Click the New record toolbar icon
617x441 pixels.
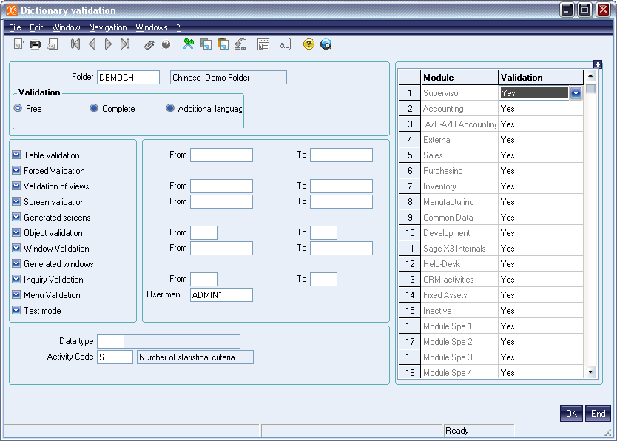click(x=18, y=44)
